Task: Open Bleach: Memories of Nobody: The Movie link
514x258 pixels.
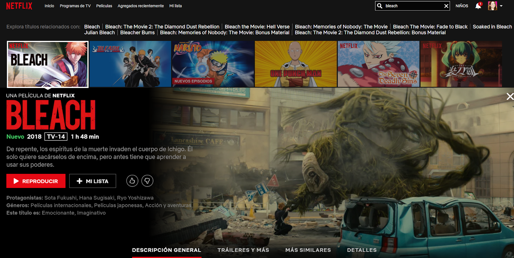Action: pos(341,27)
